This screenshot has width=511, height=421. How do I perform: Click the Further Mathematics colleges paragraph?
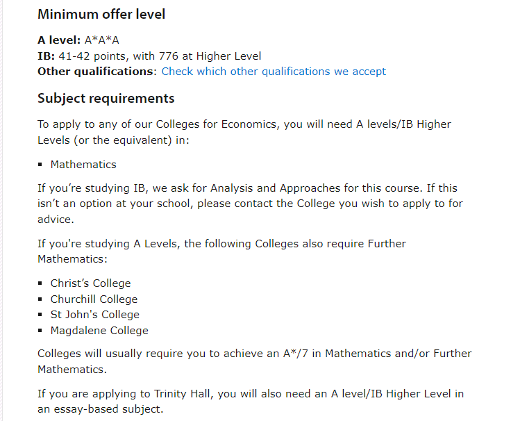coord(221,251)
